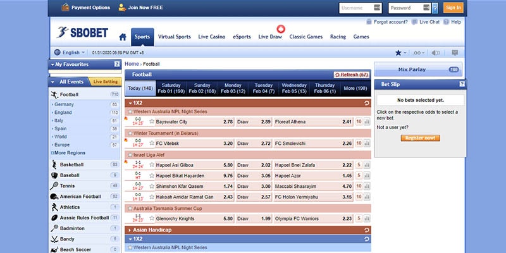506x253 pixels.
Task: Click the Tennis racket icon
Action: coord(54,186)
